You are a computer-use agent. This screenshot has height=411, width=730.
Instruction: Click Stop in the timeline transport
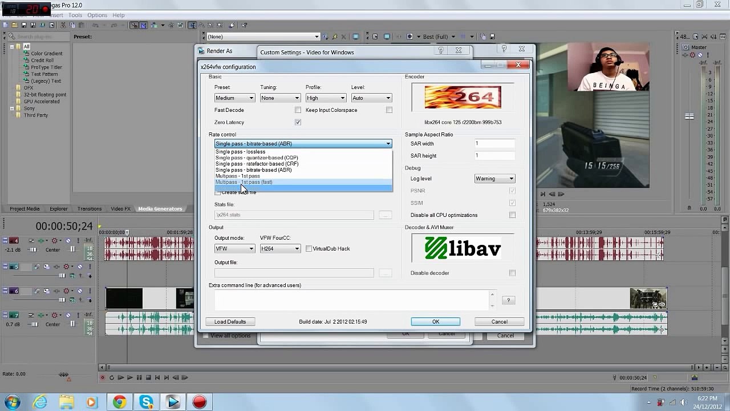point(148,377)
